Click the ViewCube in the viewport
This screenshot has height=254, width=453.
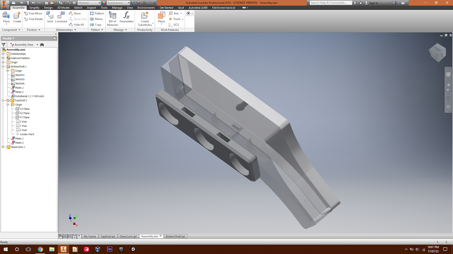coord(437,52)
